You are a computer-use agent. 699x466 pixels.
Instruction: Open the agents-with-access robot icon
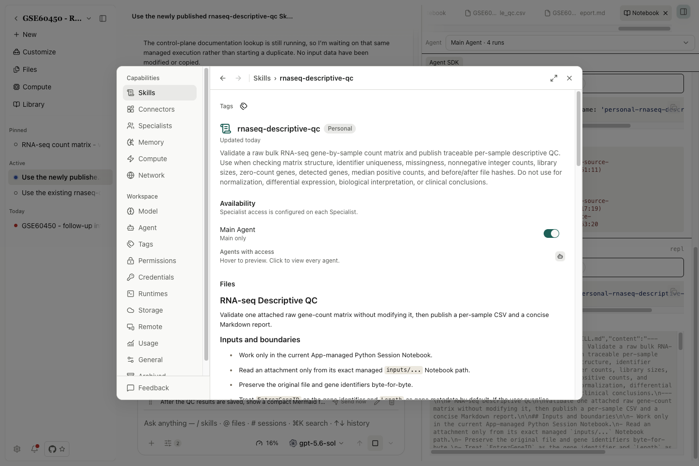pos(560,256)
